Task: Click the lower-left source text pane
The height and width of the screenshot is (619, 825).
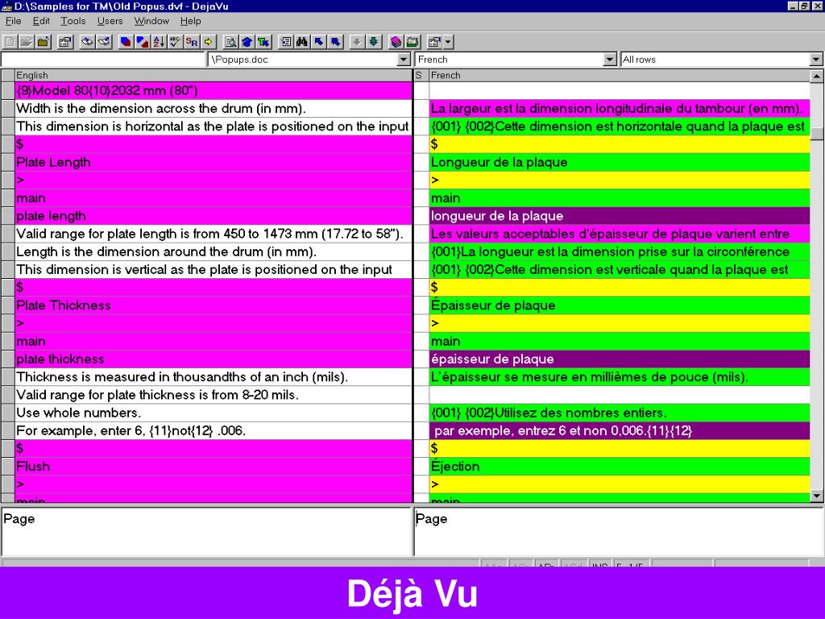Action: point(206,531)
